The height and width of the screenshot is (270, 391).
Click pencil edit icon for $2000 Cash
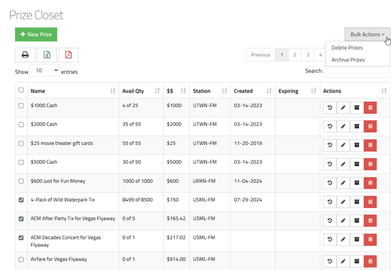pos(343,127)
